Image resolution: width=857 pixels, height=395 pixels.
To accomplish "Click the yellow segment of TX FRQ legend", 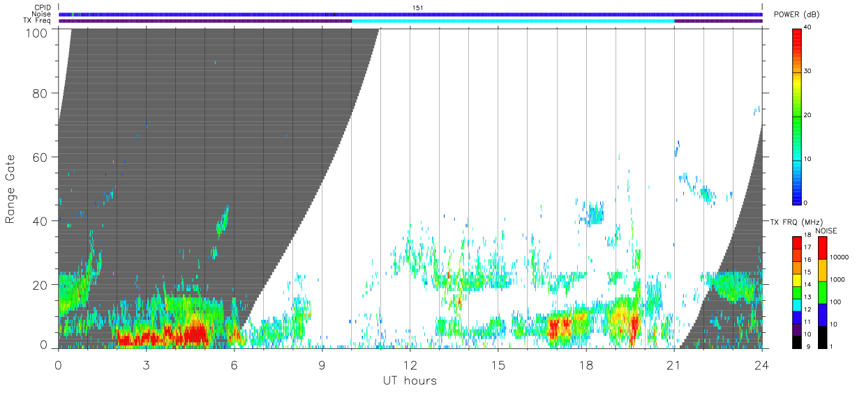I will point(796,279).
